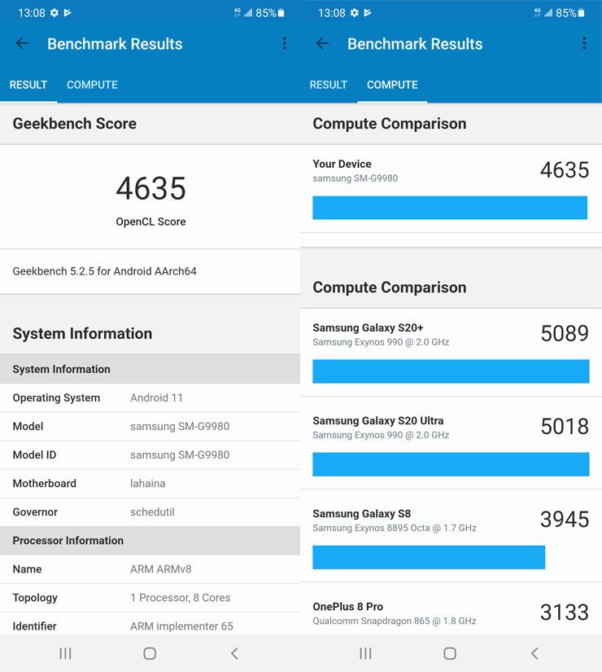
Task: Tap OnePlus 8 Pro device name
Action: [x=347, y=607]
